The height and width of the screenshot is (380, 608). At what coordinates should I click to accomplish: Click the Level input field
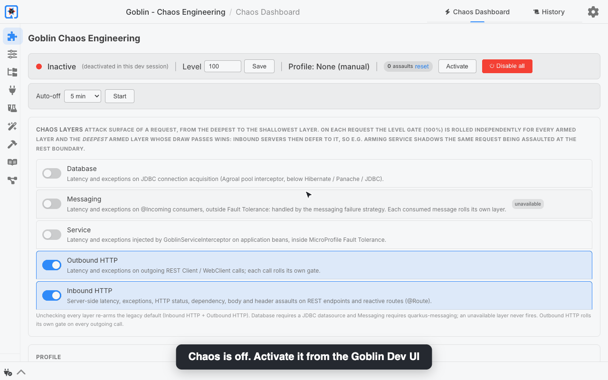pyautogui.click(x=223, y=66)
